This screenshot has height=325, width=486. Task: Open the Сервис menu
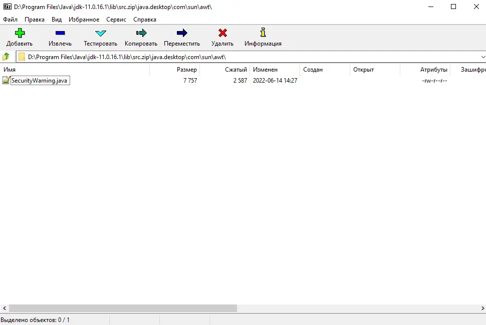click(x=116, y=20)
